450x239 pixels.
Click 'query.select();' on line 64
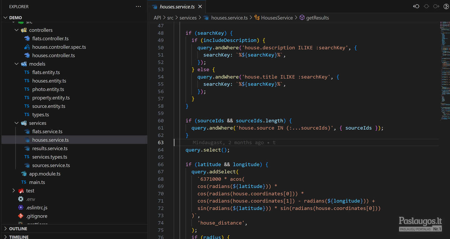[207, 150]
